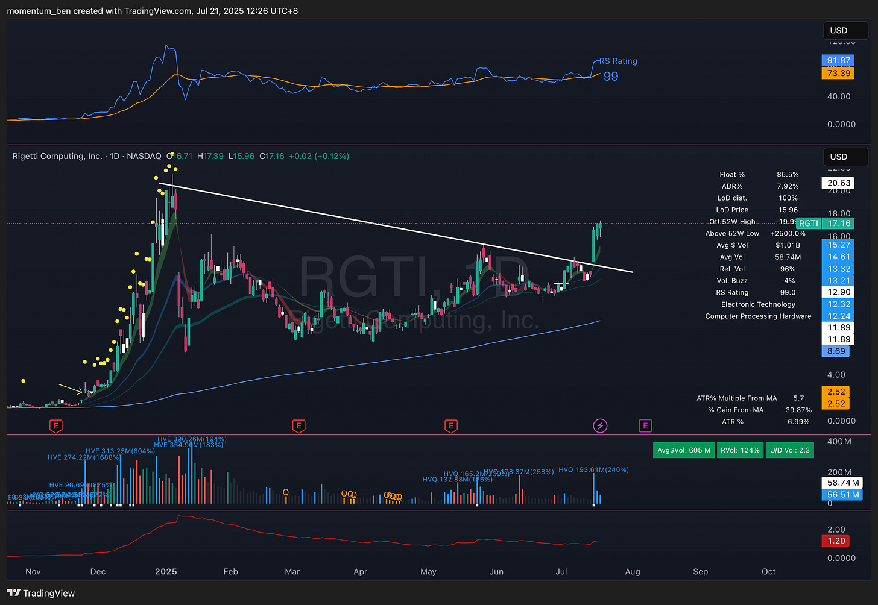Screen dimensions: 878x605
Task: Click the U/D Vol: 2.3 green badge
Action: (789, 450)
